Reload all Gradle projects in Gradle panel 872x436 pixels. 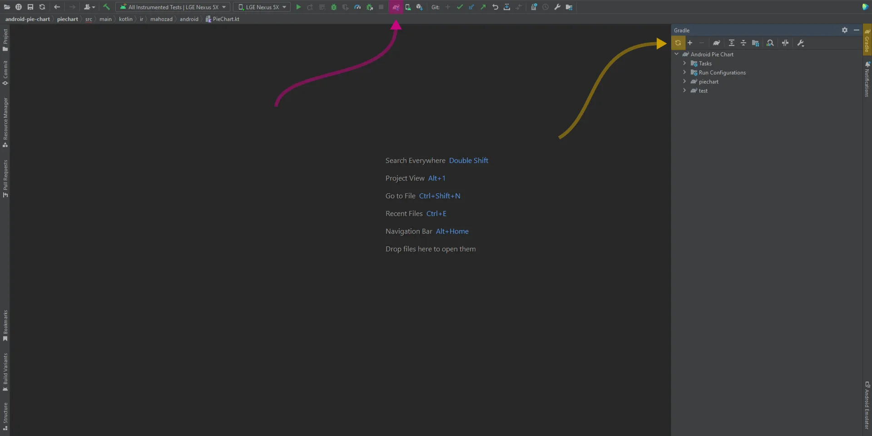[x=678, y=43]
